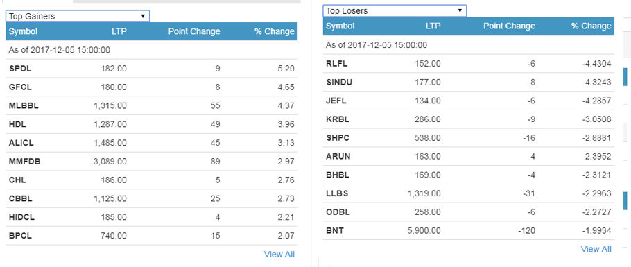631x267 pixels.
Task: Click View All under losers table
Action: pyautogui.click(x=596, y=249)
